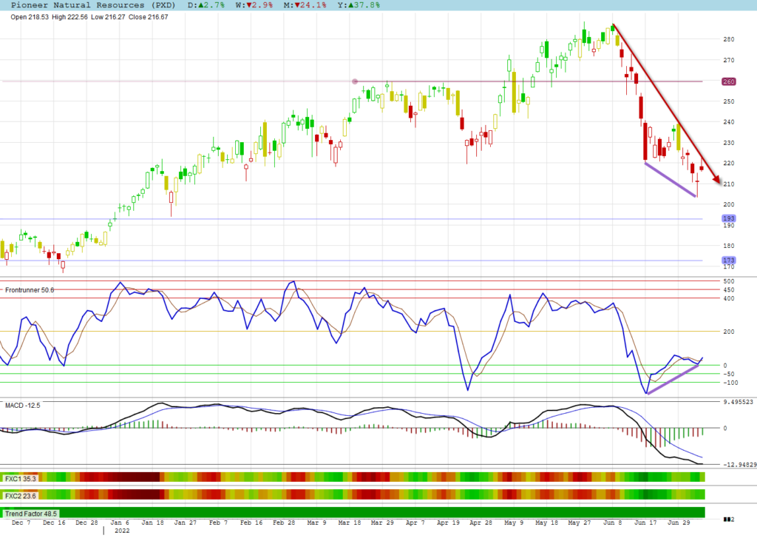Screen dimensions: 757x544
Task: Click the Low 216.27 readout
Action: [108, 17]
